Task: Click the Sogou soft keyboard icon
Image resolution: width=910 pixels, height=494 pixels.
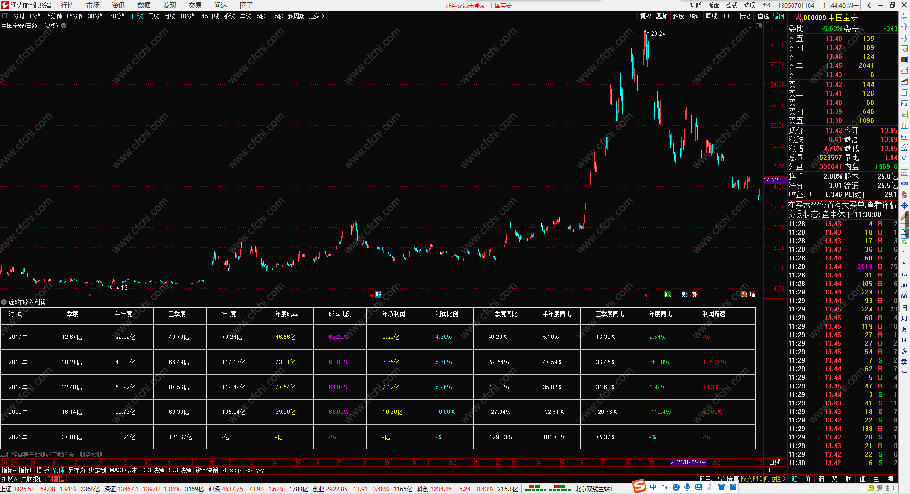Action: tap(699, 487)
